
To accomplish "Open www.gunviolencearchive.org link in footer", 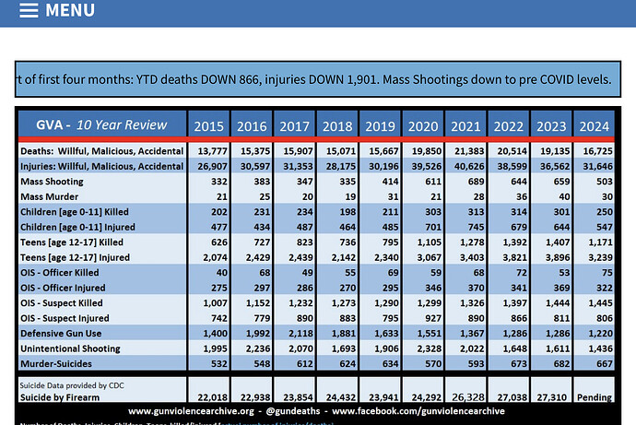I will [191, 411].
